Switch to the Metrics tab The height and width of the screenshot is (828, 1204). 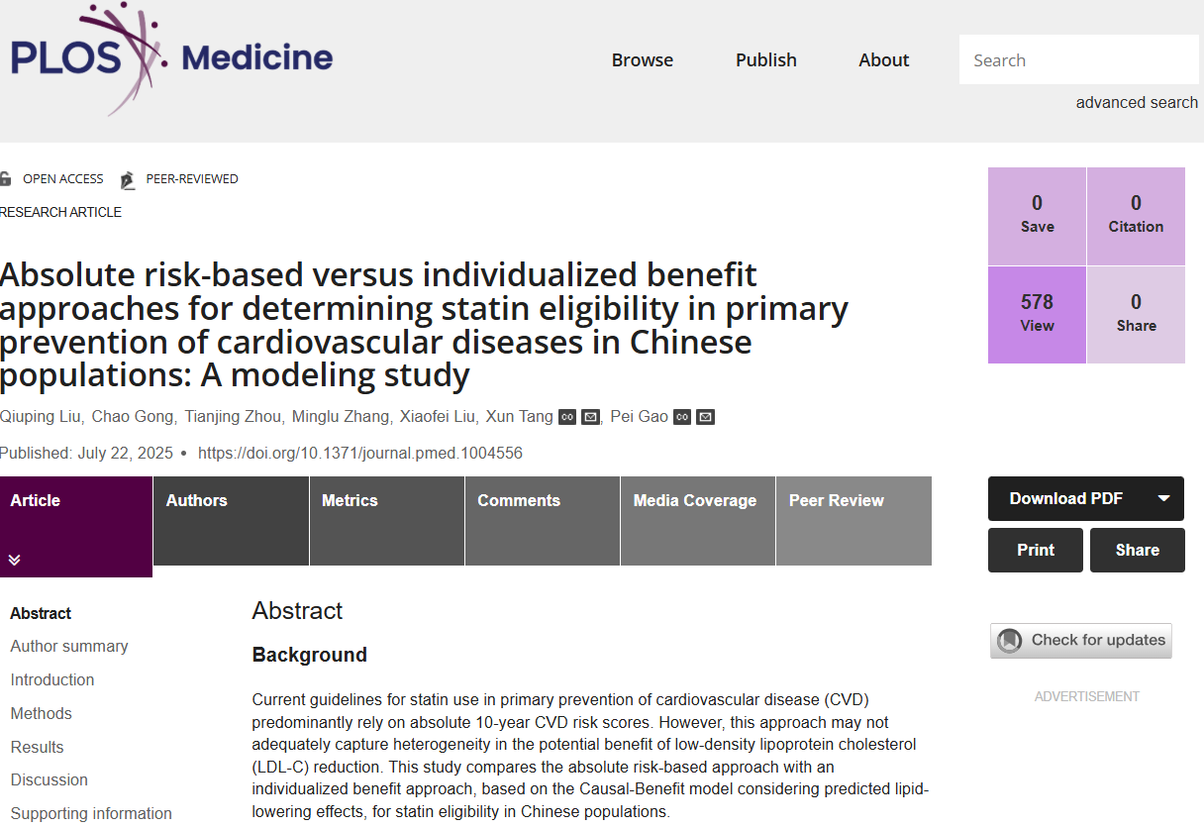pyautogui.click(x=350, y=501)
